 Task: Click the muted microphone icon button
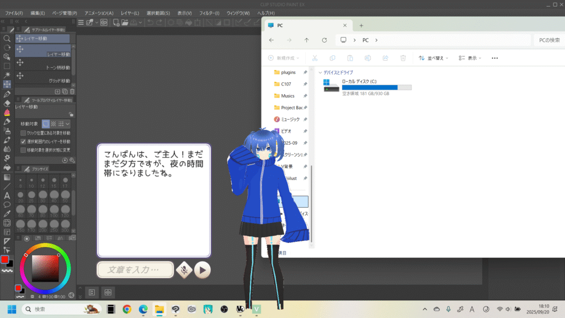click(x=184, y=269)
